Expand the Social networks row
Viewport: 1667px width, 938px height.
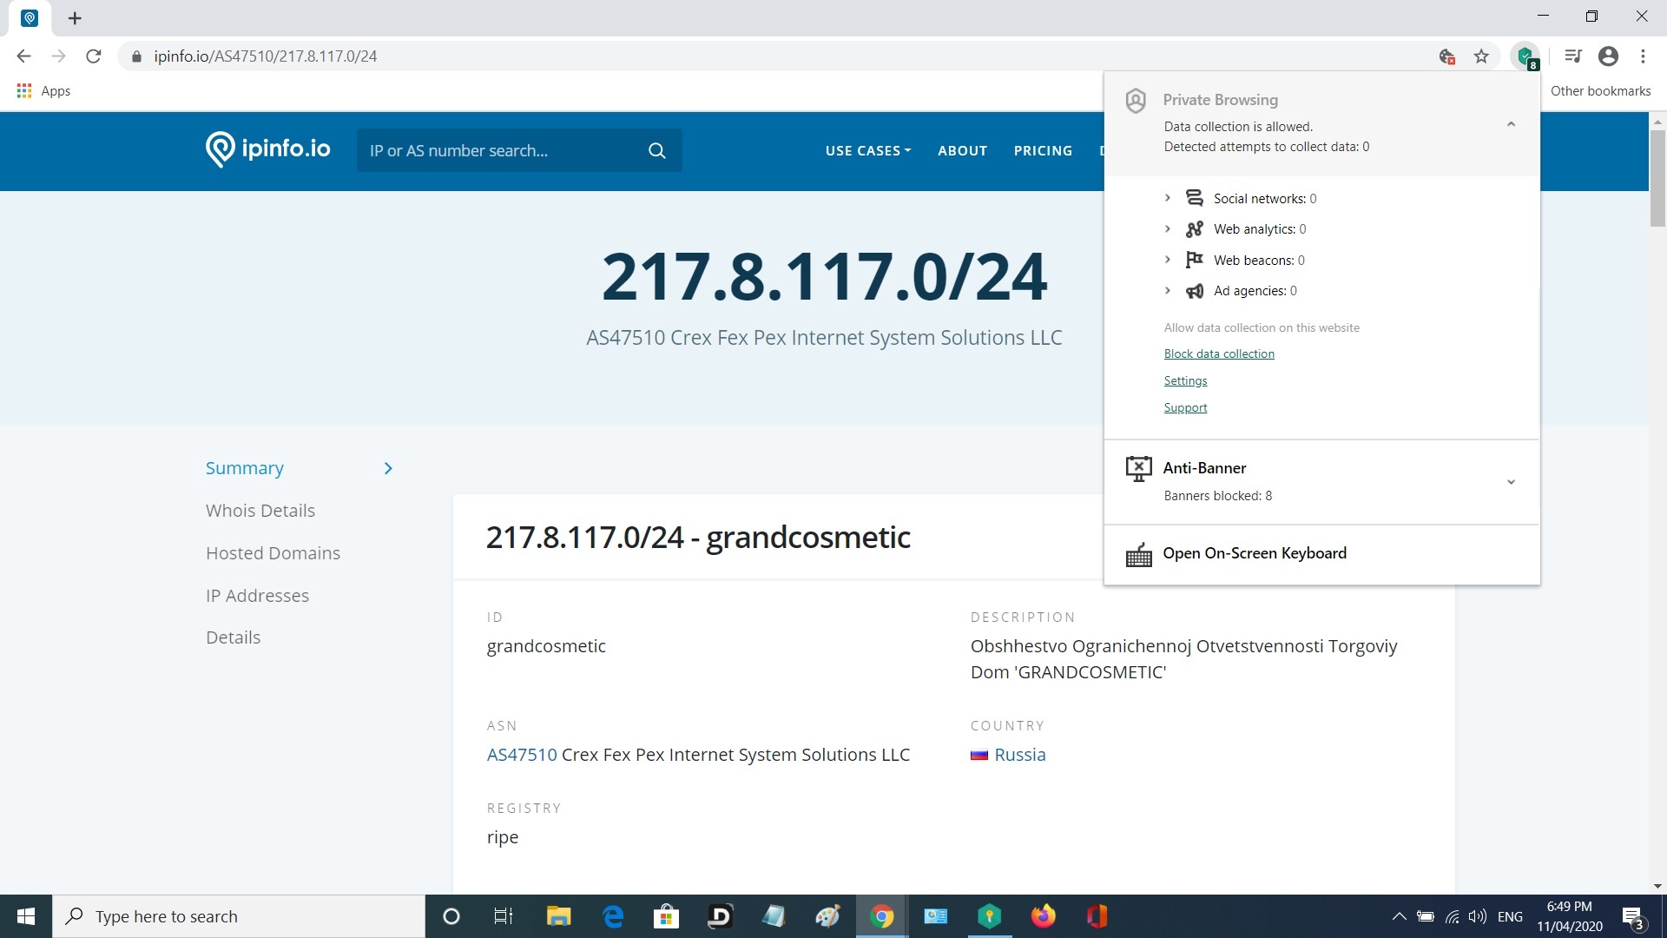[1168, 198]
